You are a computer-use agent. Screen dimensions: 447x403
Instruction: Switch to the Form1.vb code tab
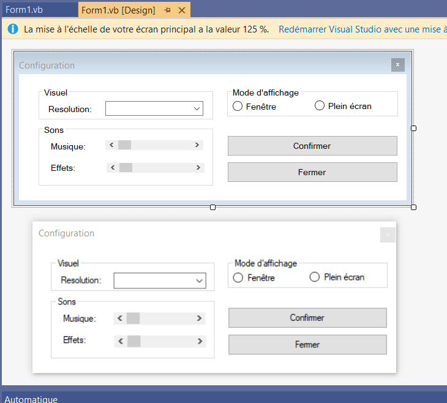click(x=24, y=10)
